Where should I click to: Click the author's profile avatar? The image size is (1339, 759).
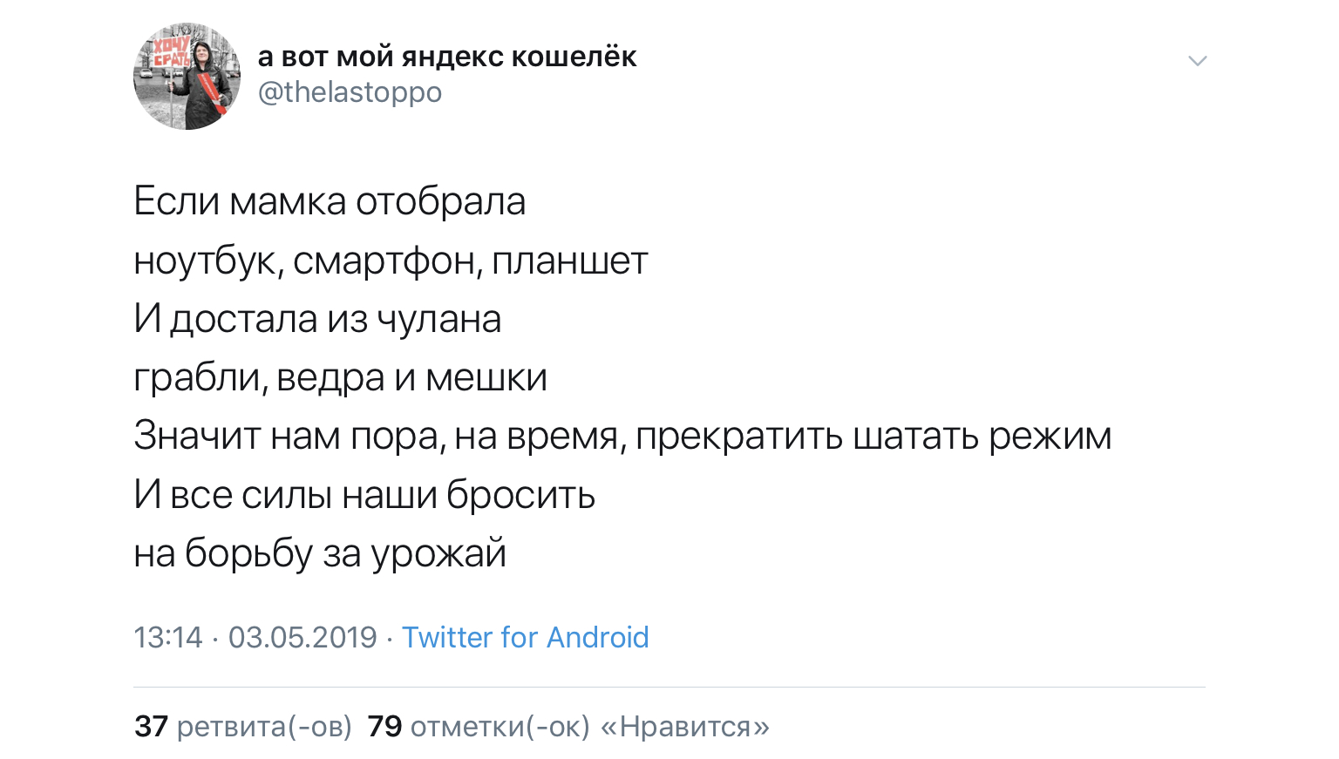pos(187,76)
